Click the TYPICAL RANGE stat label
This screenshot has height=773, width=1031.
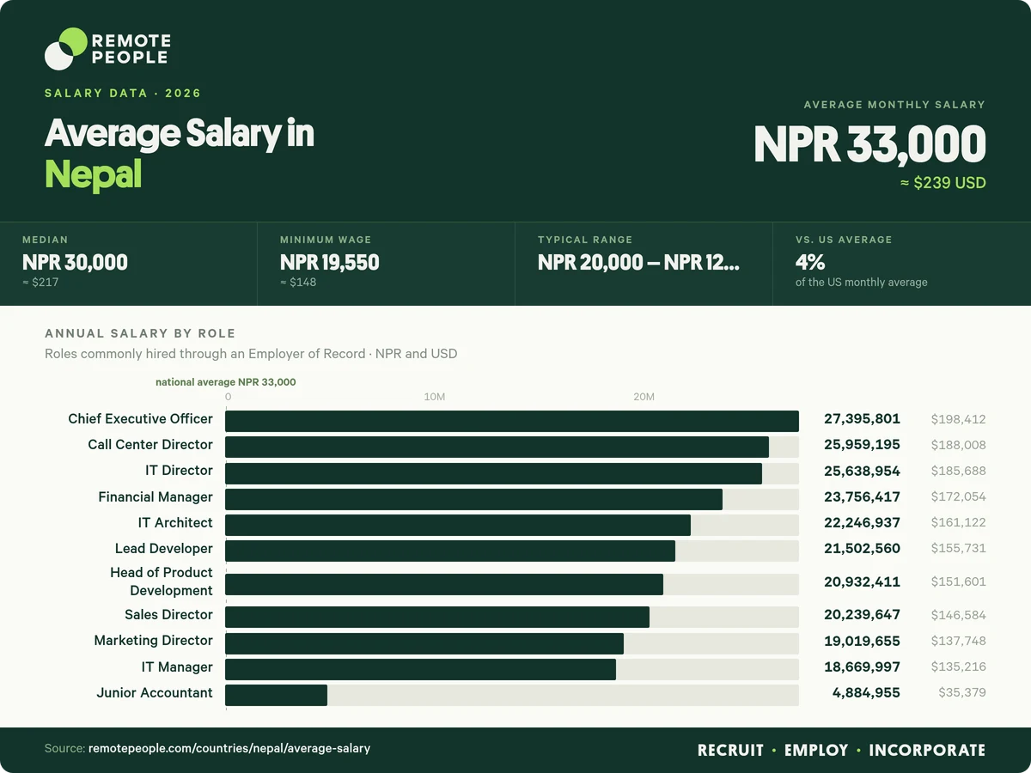585,240
